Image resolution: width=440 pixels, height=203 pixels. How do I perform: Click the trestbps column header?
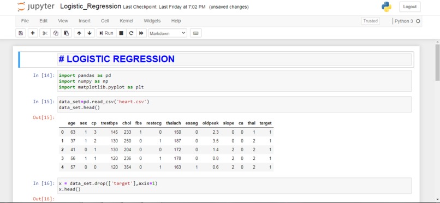tap(109, 123)
